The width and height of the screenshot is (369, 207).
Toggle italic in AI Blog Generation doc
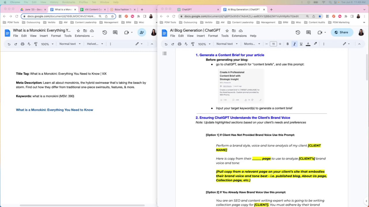tap(294, 44)
